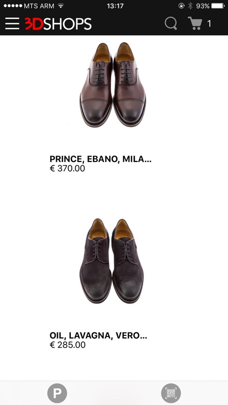
Task: Tap the cart item count 1
Action: 209,24
